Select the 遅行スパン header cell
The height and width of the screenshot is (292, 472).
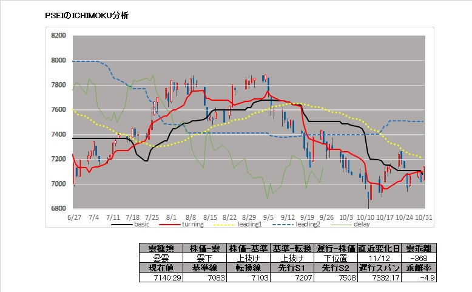tap(379, 268)
